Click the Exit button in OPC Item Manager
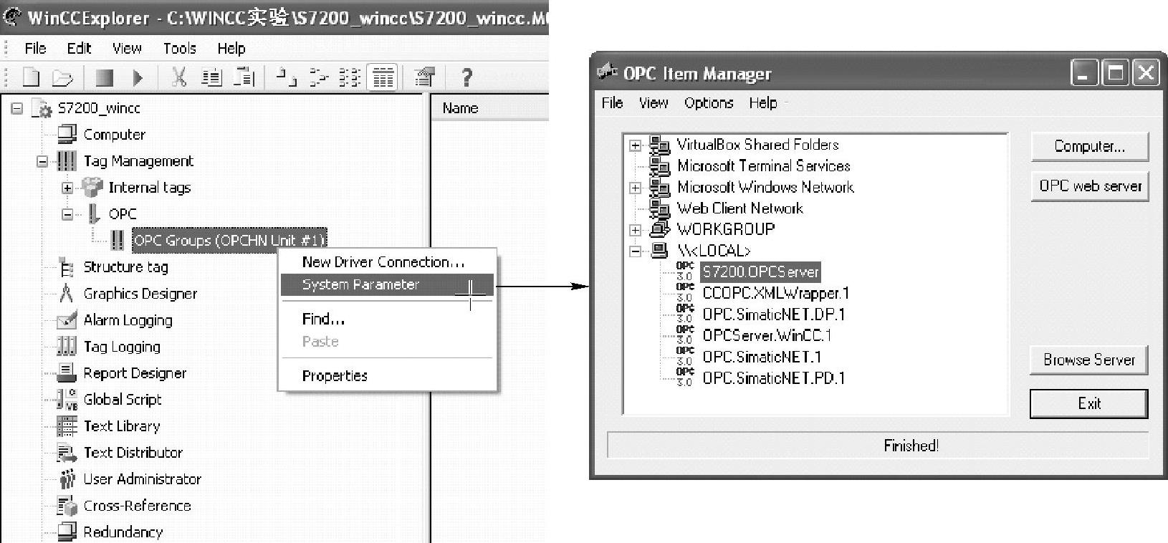1168x543 pixels. point(1088,403)
